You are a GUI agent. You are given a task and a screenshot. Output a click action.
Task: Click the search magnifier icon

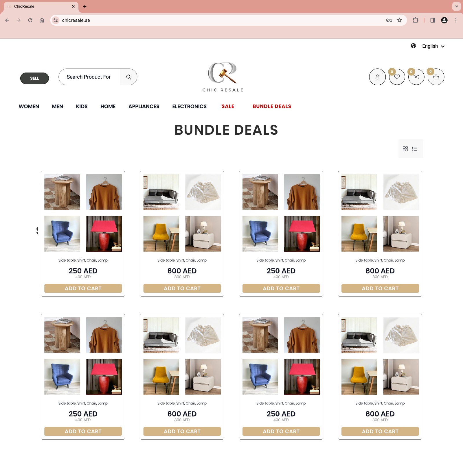click(128, 77)
